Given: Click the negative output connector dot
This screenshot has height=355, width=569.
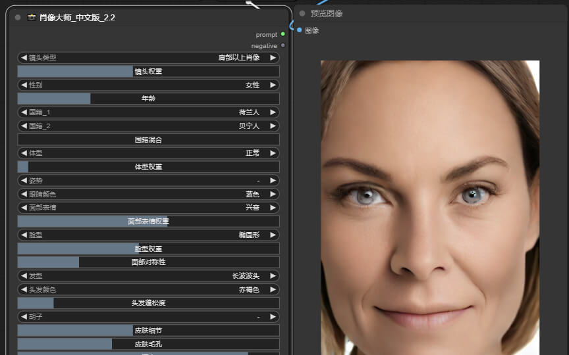Looking at the screenshot, I should pyautogui.click(x=283, y=46).
